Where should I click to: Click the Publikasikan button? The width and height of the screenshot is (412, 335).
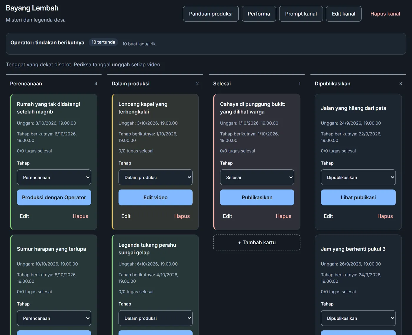(x=257, y=198)
